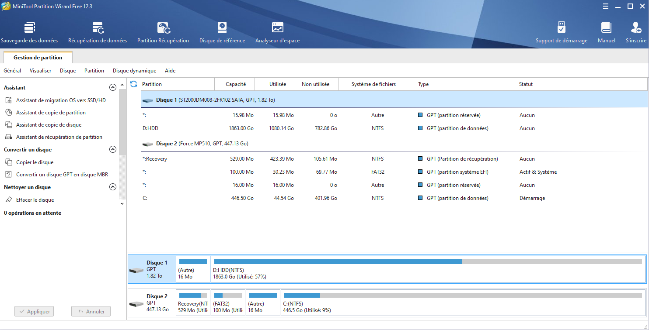The height and width of the screenshot is (330, 649).
Task: Click the Appliquer button
Action: coord(35,312)
